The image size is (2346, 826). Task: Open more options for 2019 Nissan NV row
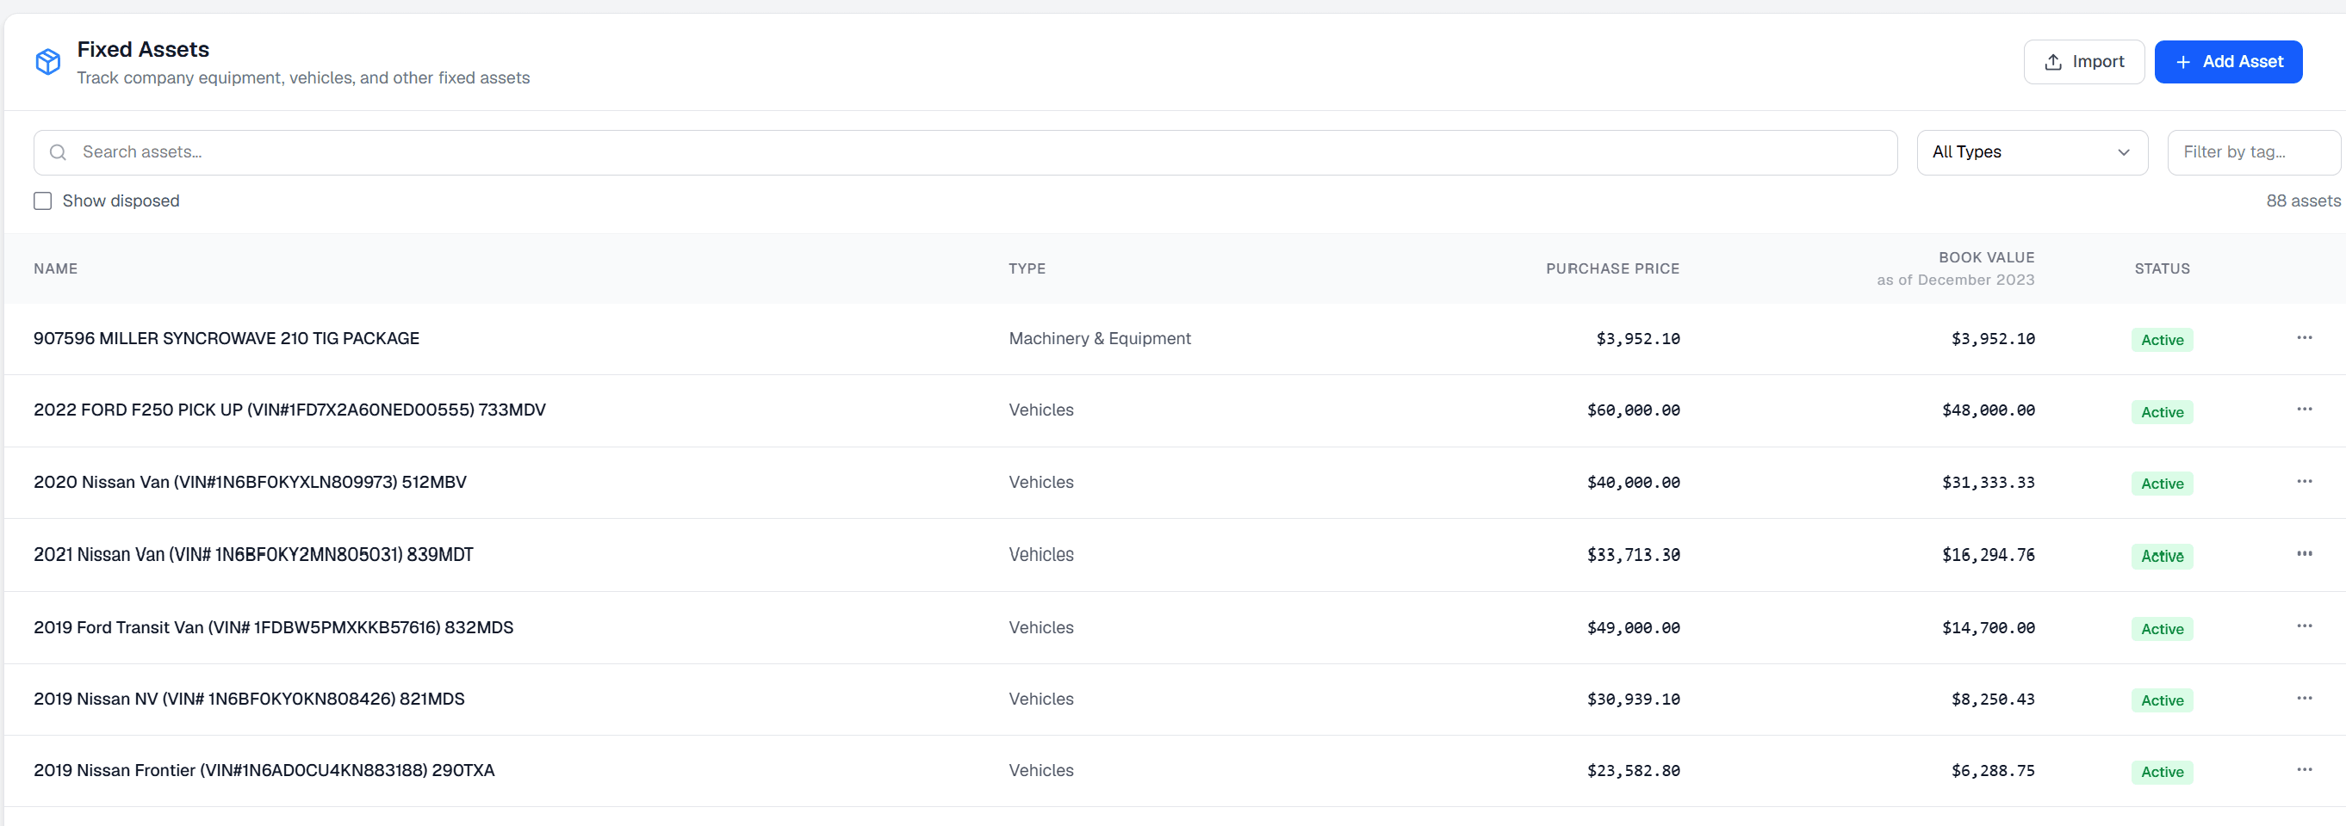point(2304,698)
